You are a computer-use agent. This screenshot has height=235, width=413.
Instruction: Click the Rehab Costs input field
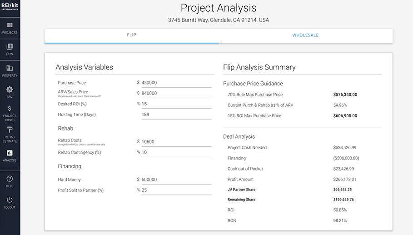tap(176, 142)
